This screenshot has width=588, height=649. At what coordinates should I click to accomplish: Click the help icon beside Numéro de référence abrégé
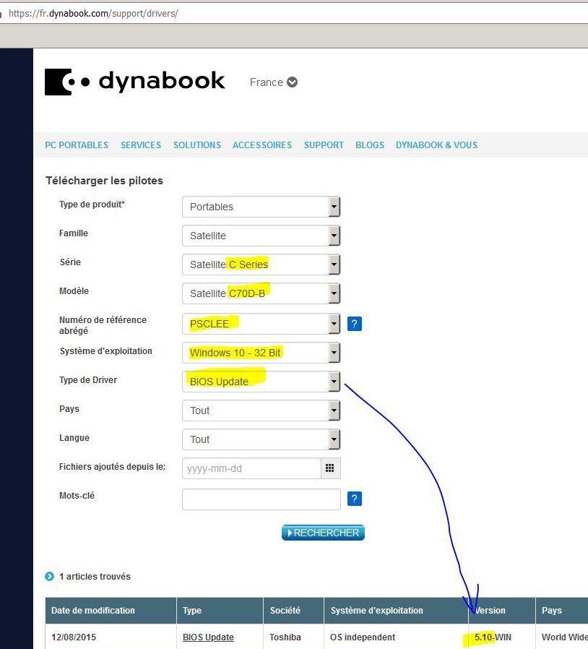pyautogui.click(x=354, y=324)
